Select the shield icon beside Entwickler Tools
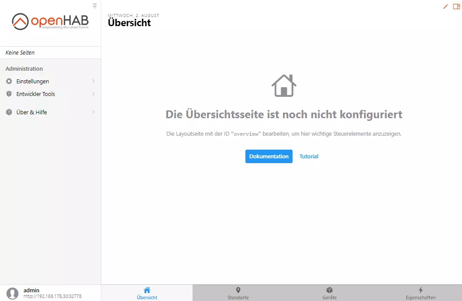Viewport: 462px width, 301px height. click(x=9, y=94)
